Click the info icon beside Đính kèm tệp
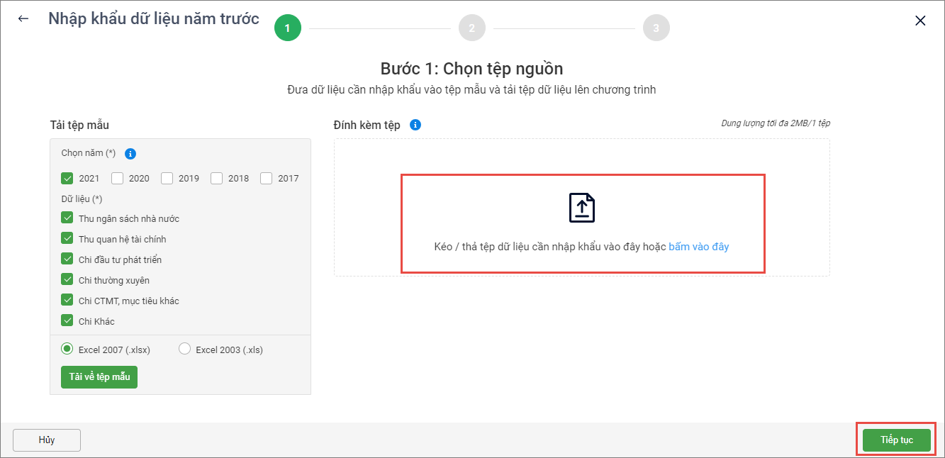The height and width of the screenshot is (458, 945). point(415,125)
